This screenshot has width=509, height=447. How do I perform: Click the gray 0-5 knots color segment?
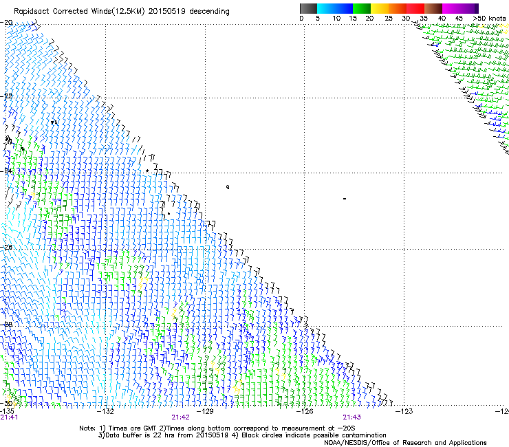coord(308,8)
